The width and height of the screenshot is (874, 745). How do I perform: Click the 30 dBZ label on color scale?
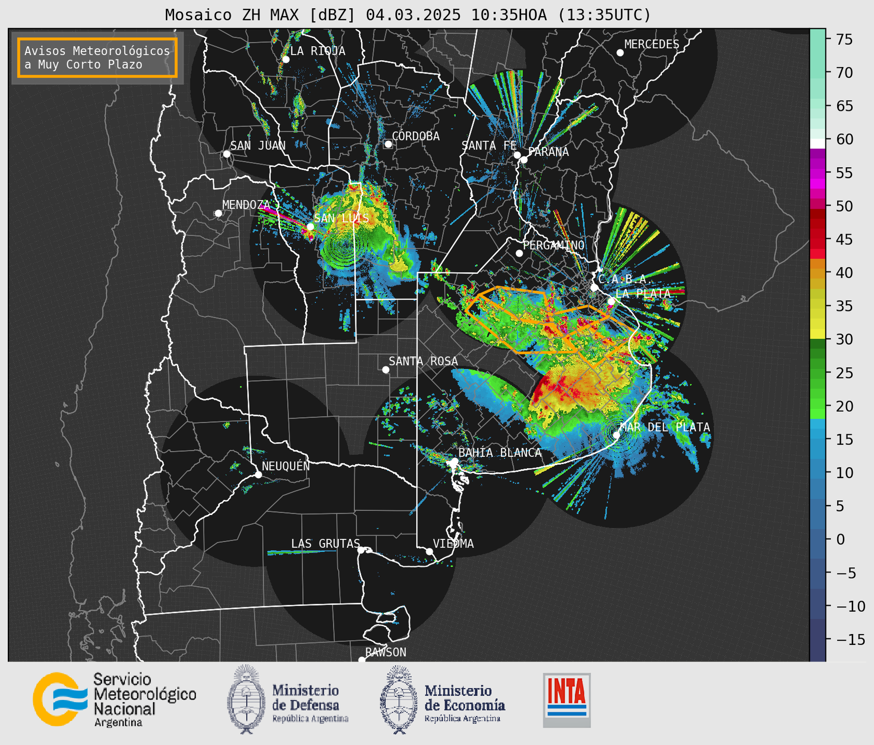843,339
